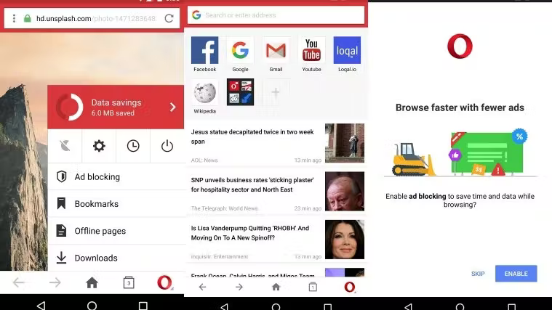This screenshot has width=552, height=310.
Task: Click the Downloads arrow icon
Action: tap(61, 258)
